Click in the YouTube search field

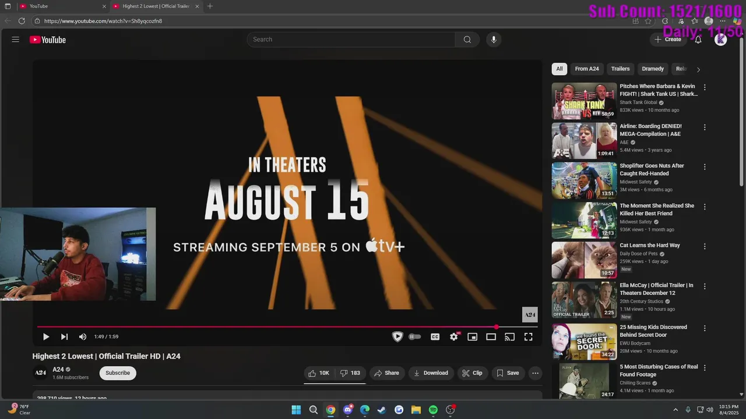(x=351, y=40)
